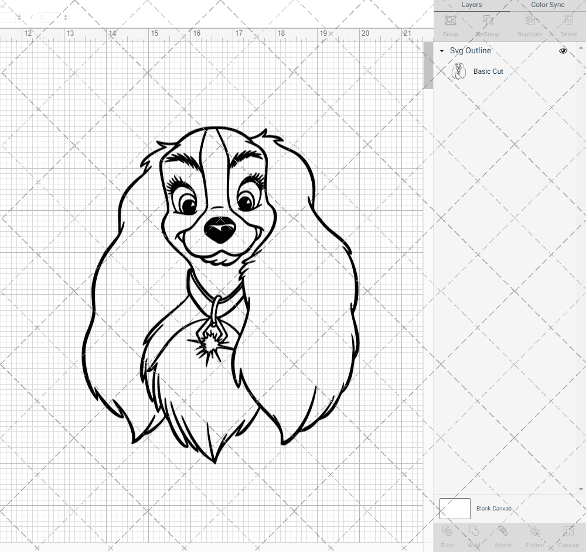Select the Basic Cut layer
Image resolution: width=586 pixels, height=552 pixels.
[x=488, y=71]
